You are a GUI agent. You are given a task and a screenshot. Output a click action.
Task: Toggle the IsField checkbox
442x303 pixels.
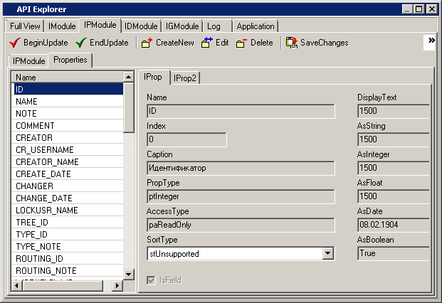coord(151,280)
